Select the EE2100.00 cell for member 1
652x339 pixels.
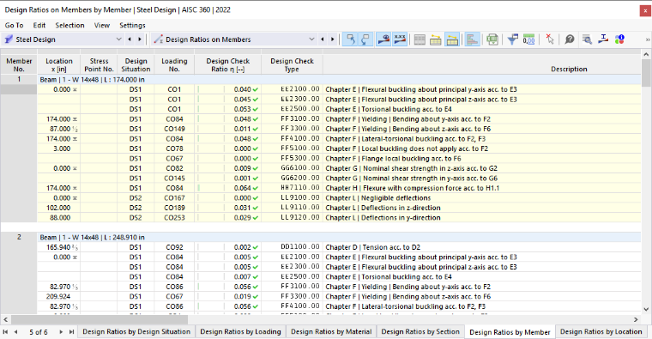pos(292,89)
